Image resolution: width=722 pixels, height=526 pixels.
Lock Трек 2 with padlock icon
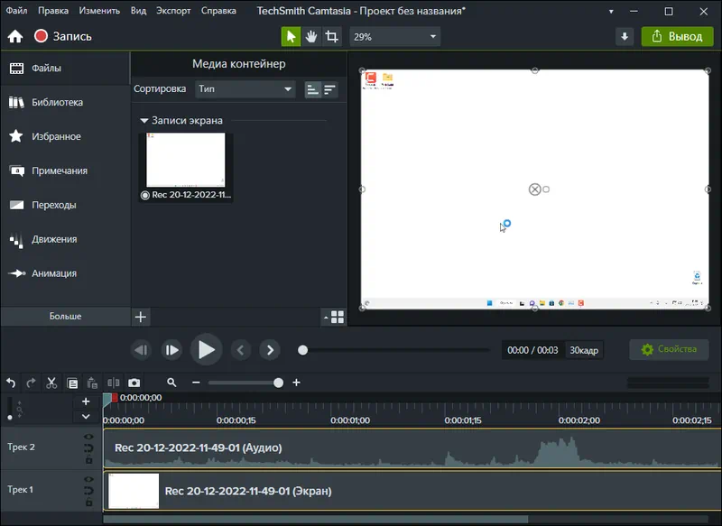click(88, 460)
